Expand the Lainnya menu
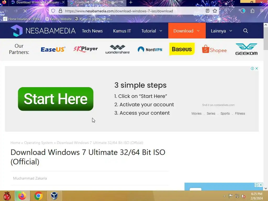Image resolution: width=268 pixels, height=201 pixels. click(x=221, y=31)
